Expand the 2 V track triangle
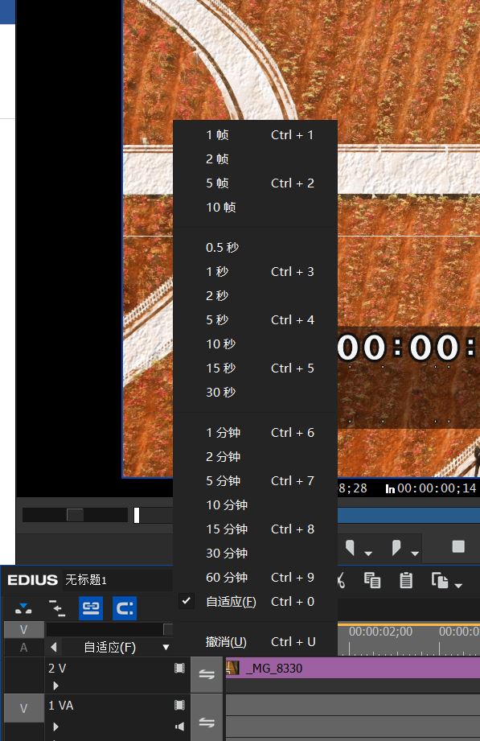Image resolution: width=480 pixels, height=741 pixels. point(55,685)
